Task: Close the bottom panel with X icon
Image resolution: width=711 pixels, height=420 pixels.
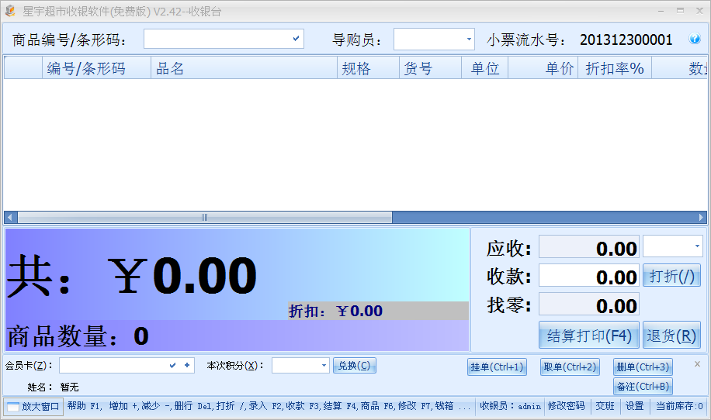Action: pyautogui.click(x=697, y=364)
